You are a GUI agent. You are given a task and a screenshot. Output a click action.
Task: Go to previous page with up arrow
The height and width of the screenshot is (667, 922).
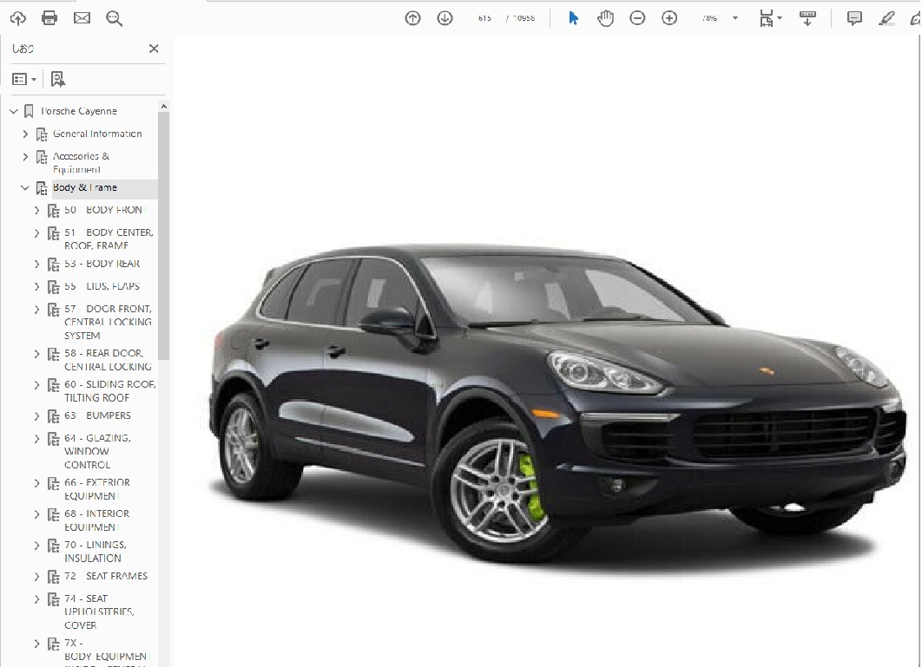click(x=413, y=18)
